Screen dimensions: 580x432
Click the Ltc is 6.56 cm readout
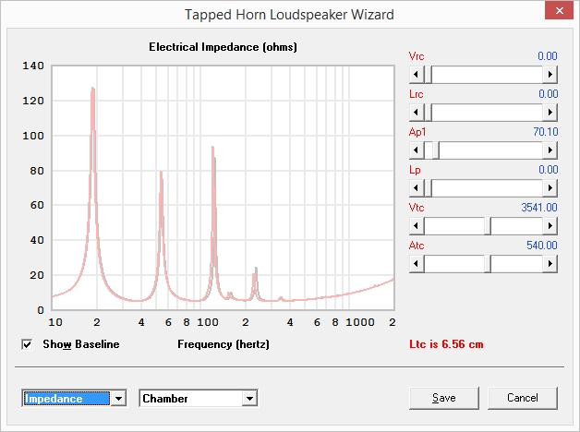[x=446, y=344]
